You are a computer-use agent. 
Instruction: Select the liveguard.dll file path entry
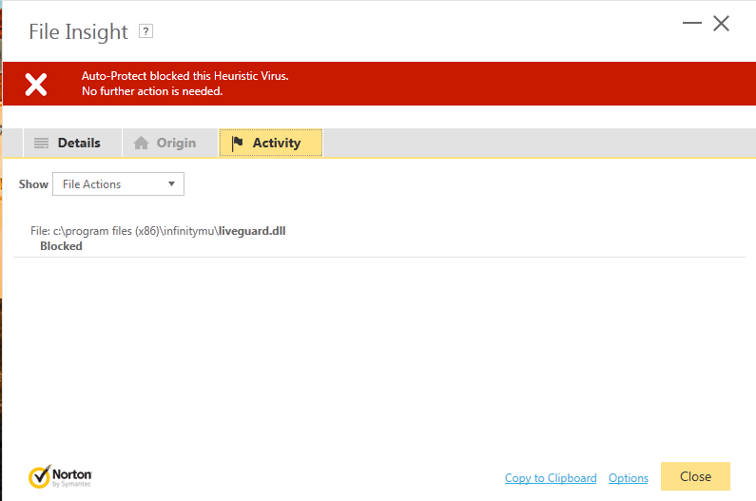(158, 231)
